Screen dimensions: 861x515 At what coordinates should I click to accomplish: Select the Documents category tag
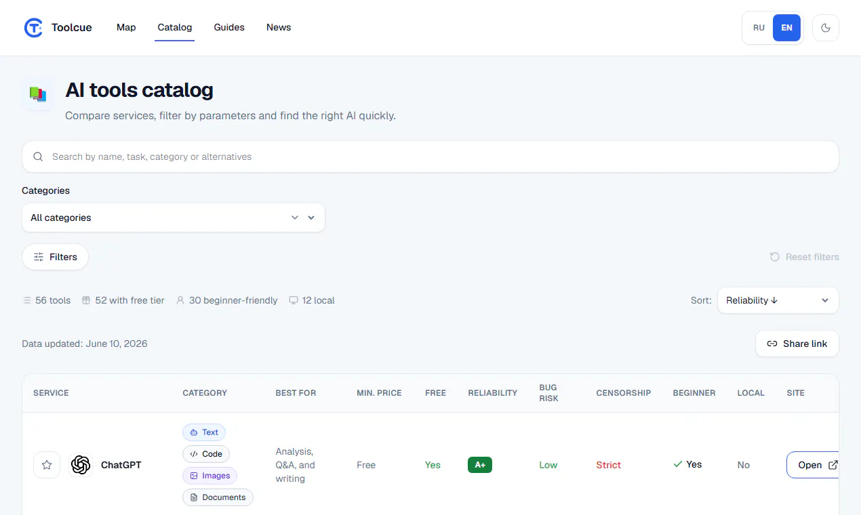click(x=218, y=497)
